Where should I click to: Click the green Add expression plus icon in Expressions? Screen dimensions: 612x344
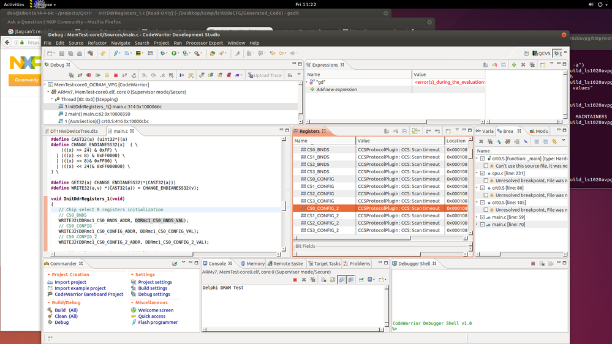click(514, 65)
